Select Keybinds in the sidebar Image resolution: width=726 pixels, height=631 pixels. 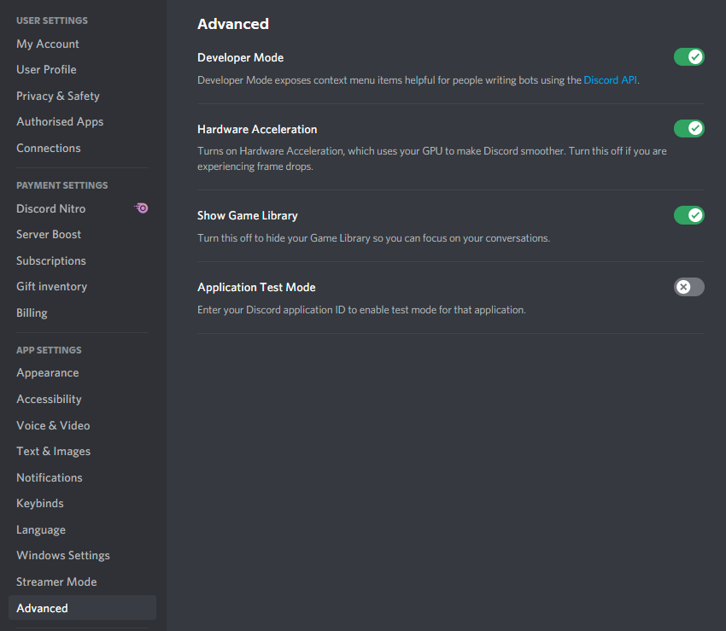[x=40, y=504]
